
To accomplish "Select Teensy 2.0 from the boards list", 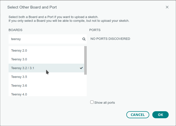I will click(19, 51).
